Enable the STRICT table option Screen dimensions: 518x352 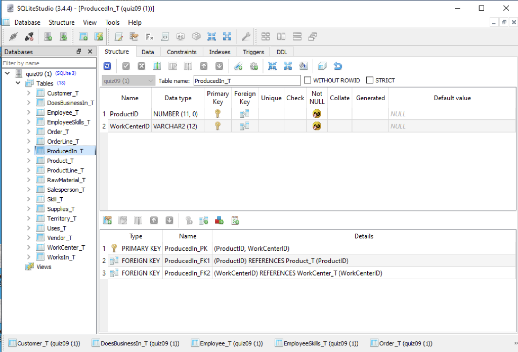(x=370, y=80)
